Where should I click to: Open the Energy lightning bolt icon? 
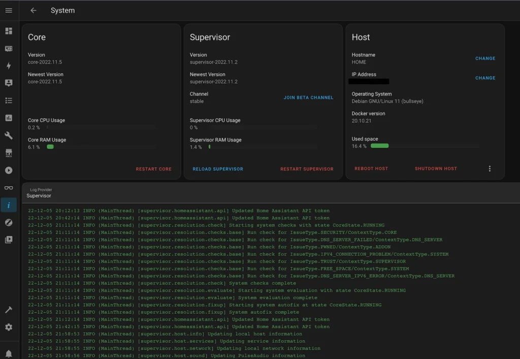pyautogui.click(x=9, y=66)
